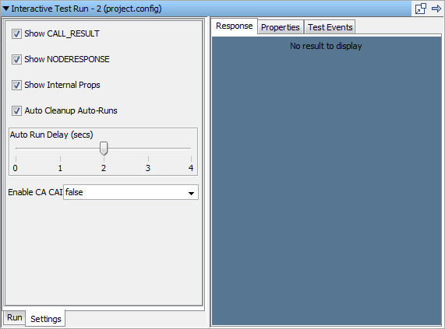
Task: Open the panel in new window icon
Action: [421, 9]
